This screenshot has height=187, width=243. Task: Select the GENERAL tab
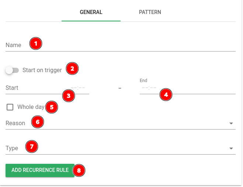pos(91,12)
